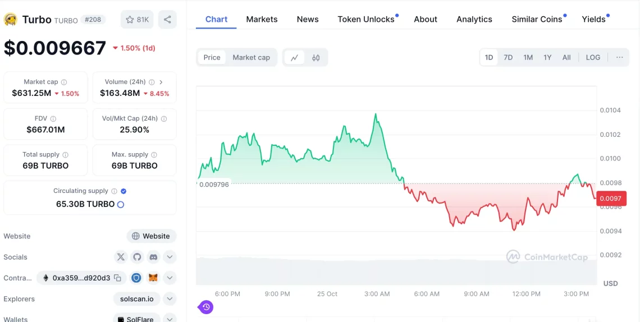Open Turbo's X (Twitter) social link
The height and width of the screenshot is (322, 640).
[121, 257]
